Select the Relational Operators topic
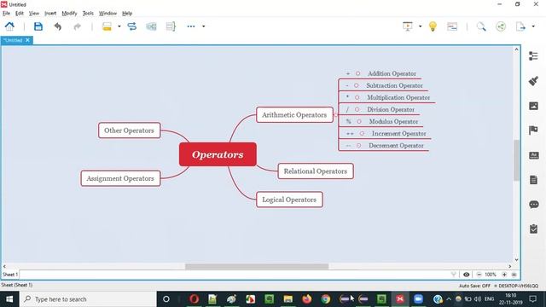 point(316,171)
